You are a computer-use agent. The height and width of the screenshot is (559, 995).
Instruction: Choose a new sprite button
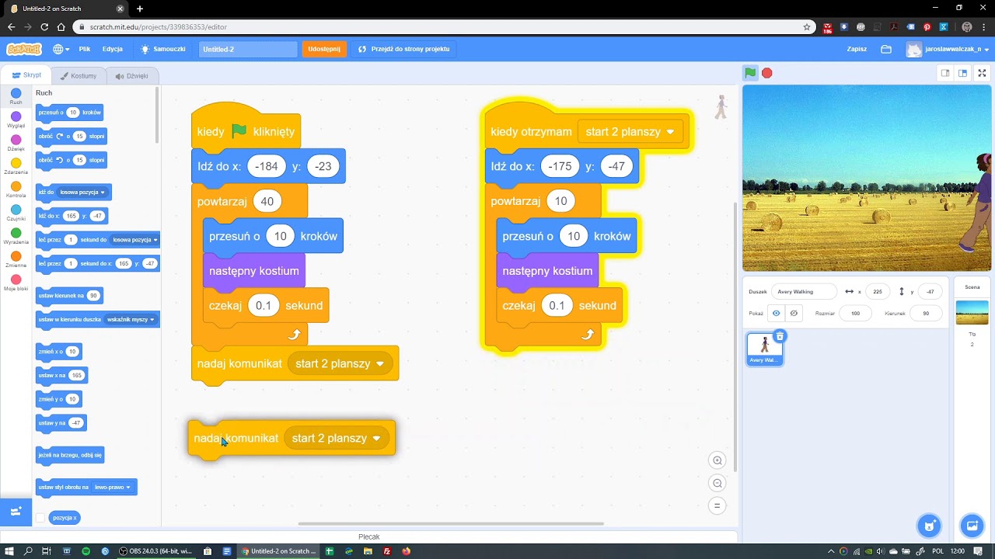pyautogui.click(x=929, y=526)
